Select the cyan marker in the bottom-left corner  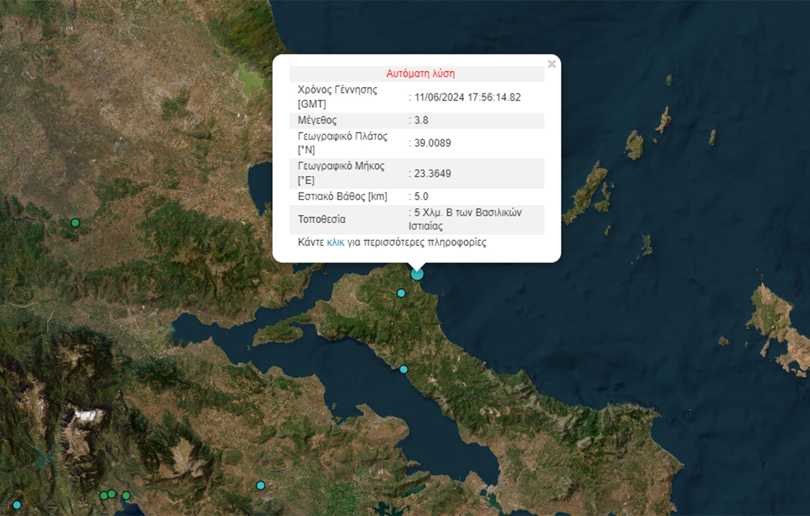(17, 505)
